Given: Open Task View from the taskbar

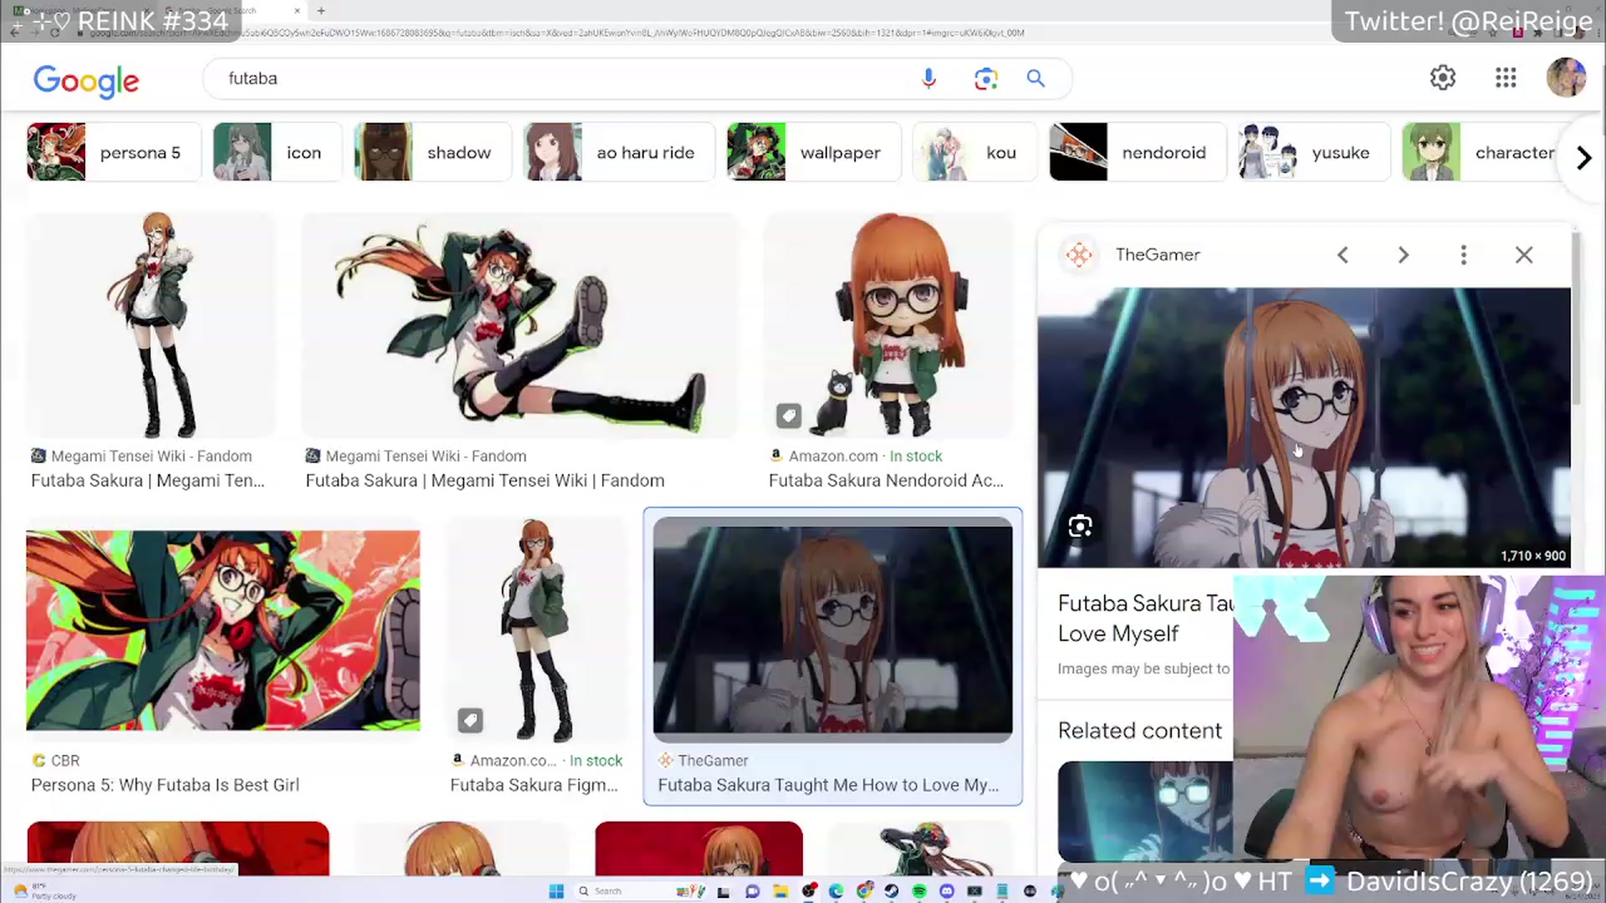Looking at the screenshot, I should (x=724, y=891).
